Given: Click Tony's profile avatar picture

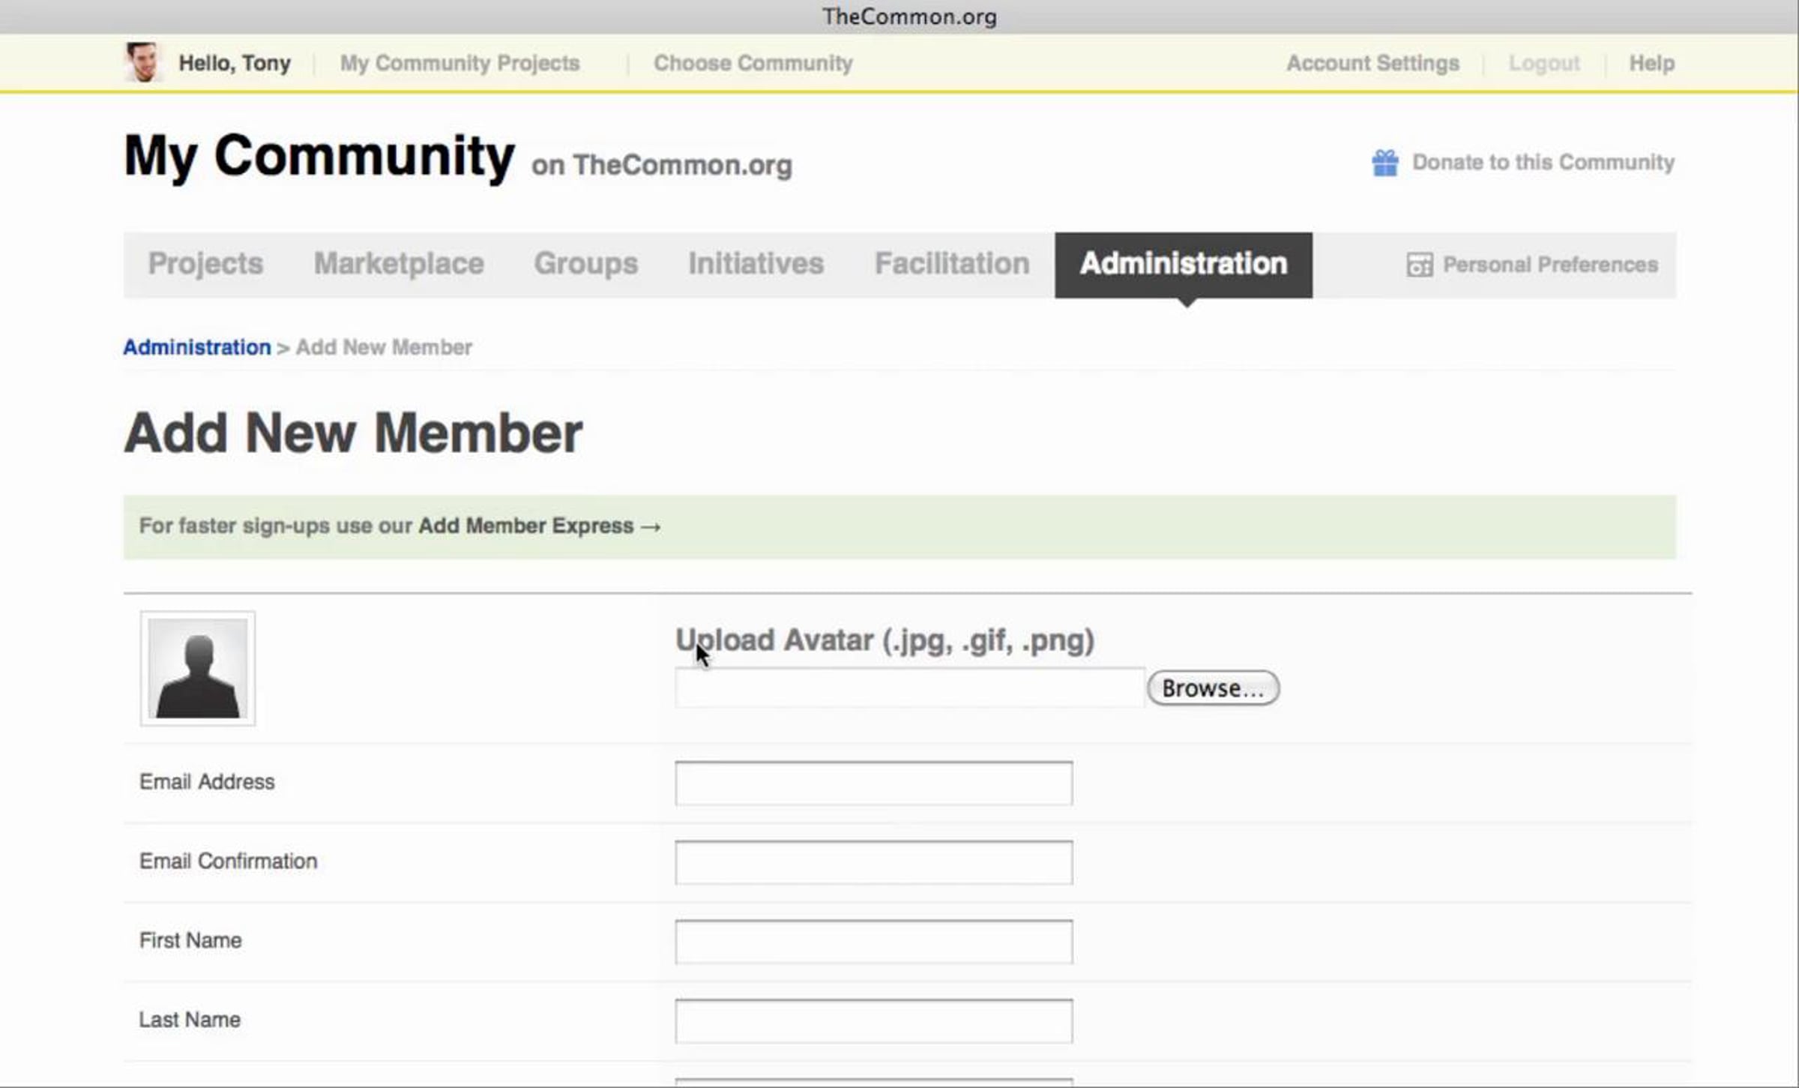Looking at the screenshot, I should (x=142, y=61).
